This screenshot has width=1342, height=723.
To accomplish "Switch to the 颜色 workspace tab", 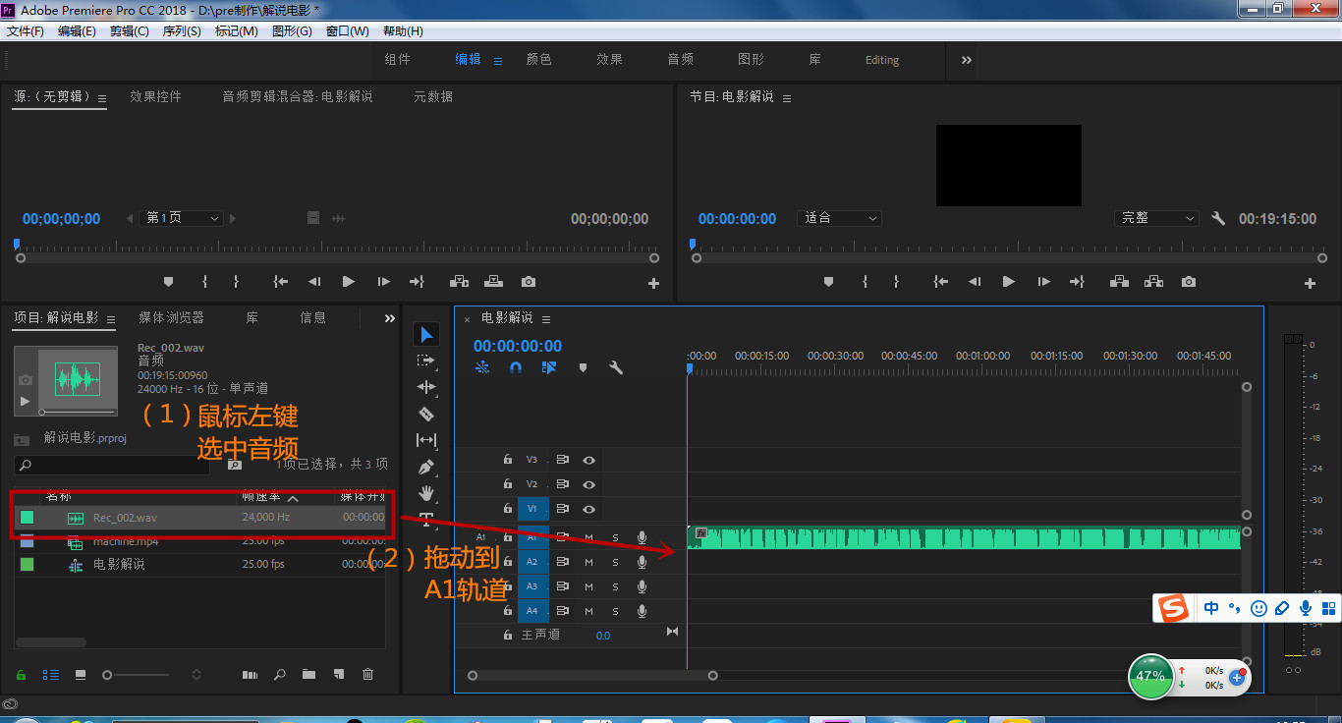I will (x=538, y=59).
